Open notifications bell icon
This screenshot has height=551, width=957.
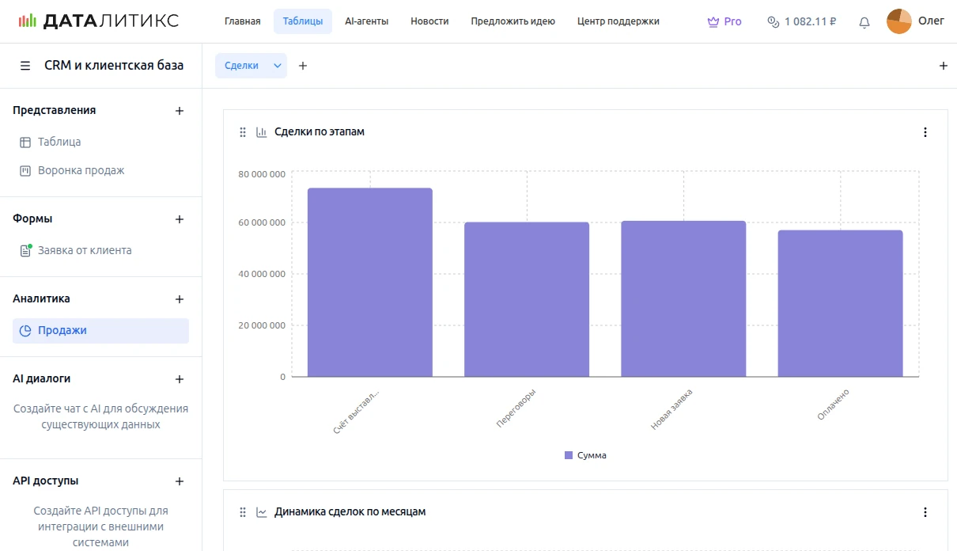click(x=864, y=22)
